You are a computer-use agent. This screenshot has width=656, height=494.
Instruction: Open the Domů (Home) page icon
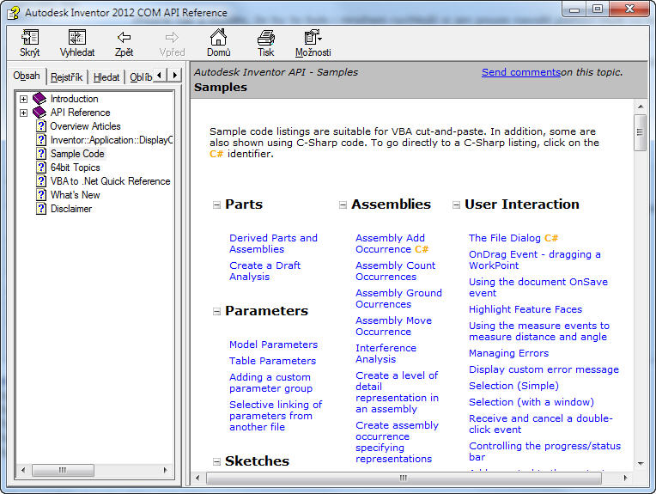point(219,37)
